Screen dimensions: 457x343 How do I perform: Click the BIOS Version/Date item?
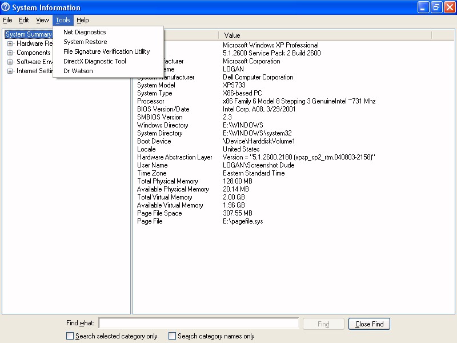(163, 109)
